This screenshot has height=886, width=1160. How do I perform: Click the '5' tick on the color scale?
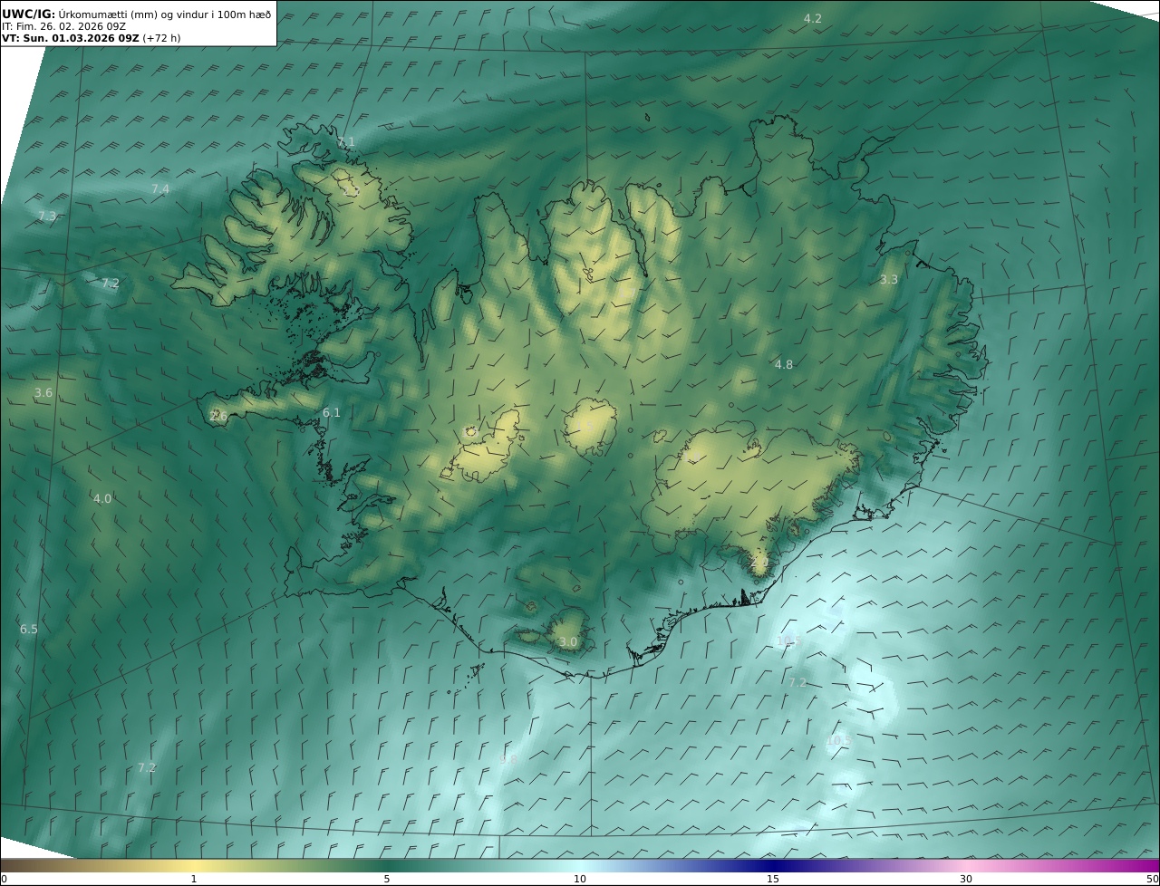point(387,879)
